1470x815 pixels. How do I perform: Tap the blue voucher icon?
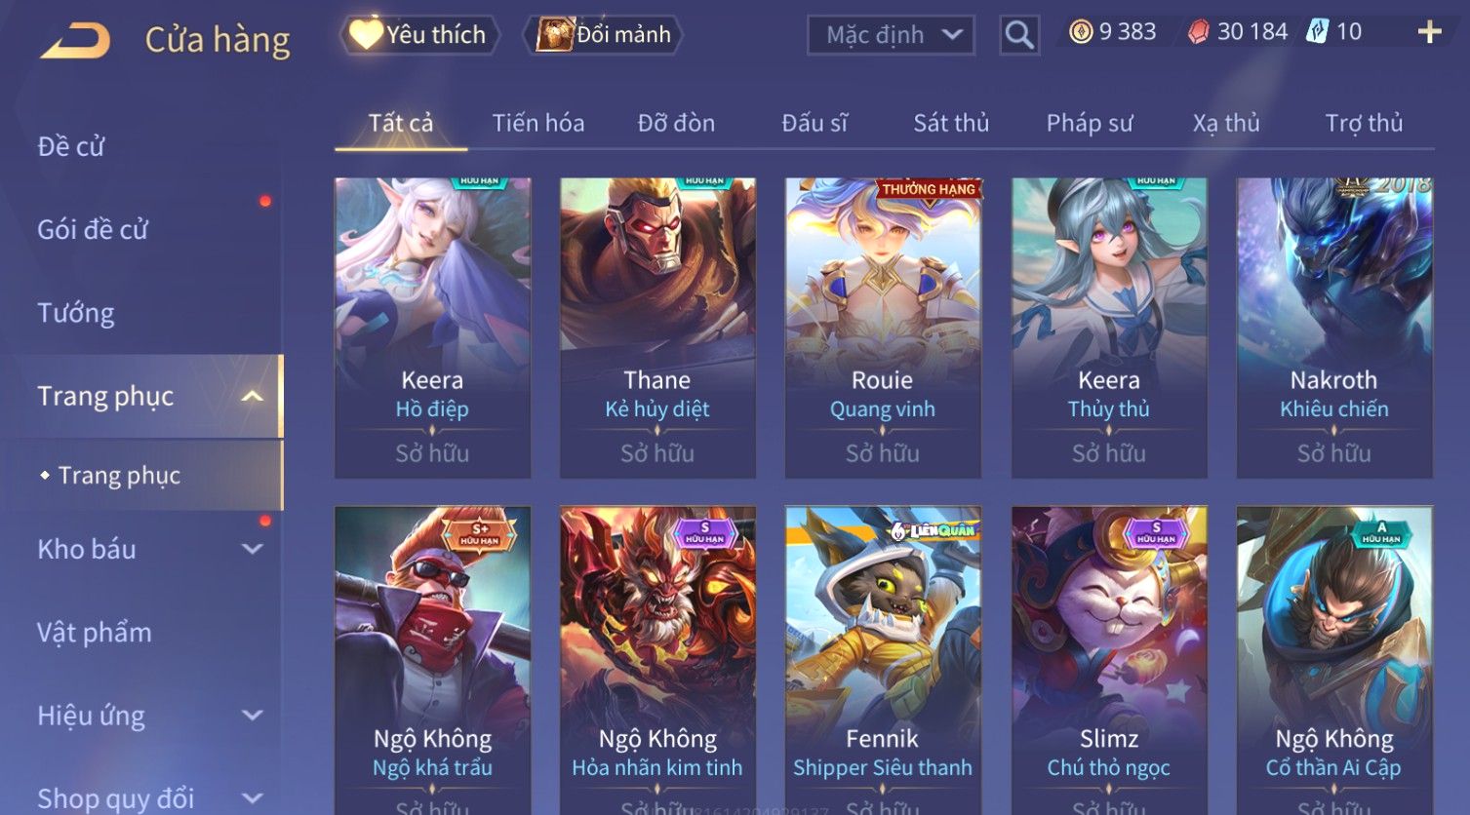[x=1317, y=31]
